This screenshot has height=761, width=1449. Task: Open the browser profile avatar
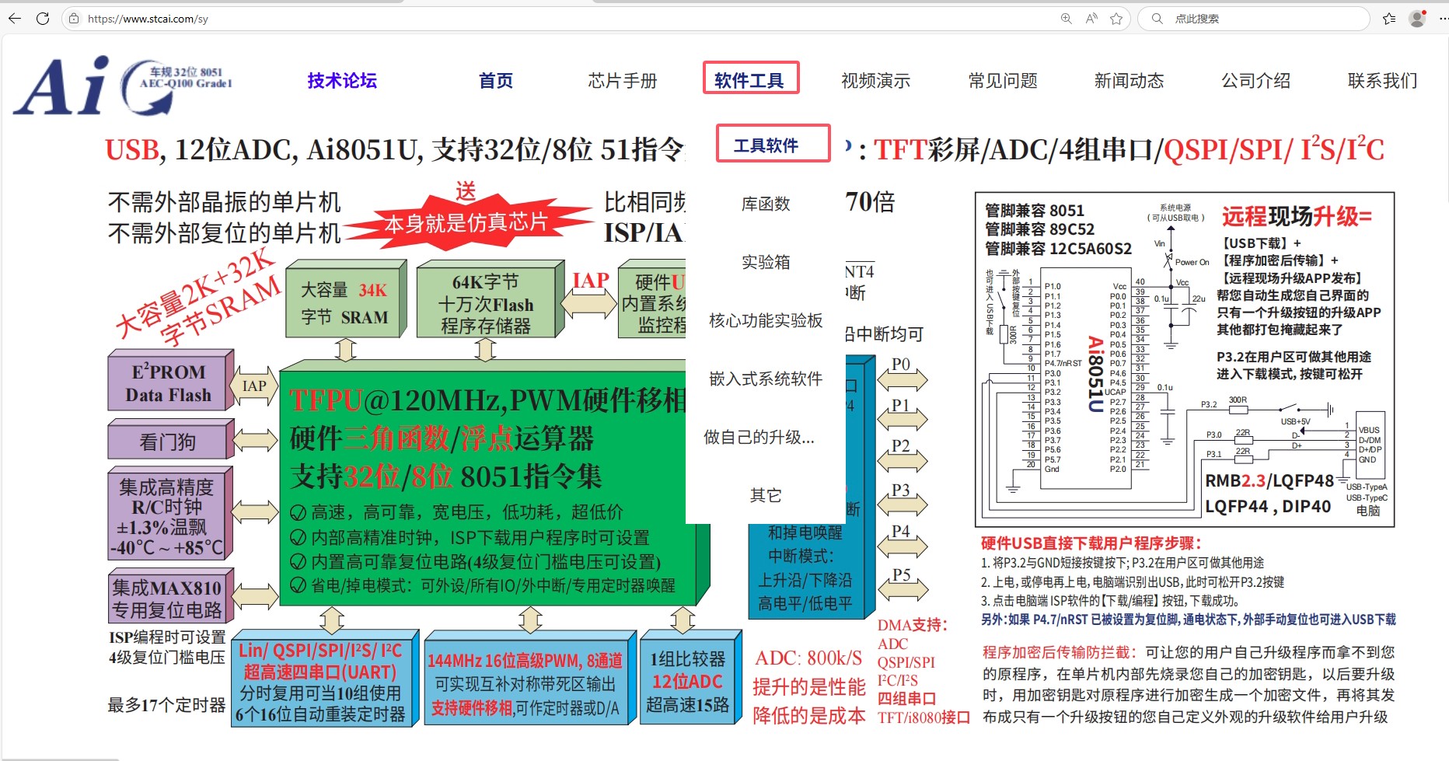pyautogui.click(x=1417, y=19)
